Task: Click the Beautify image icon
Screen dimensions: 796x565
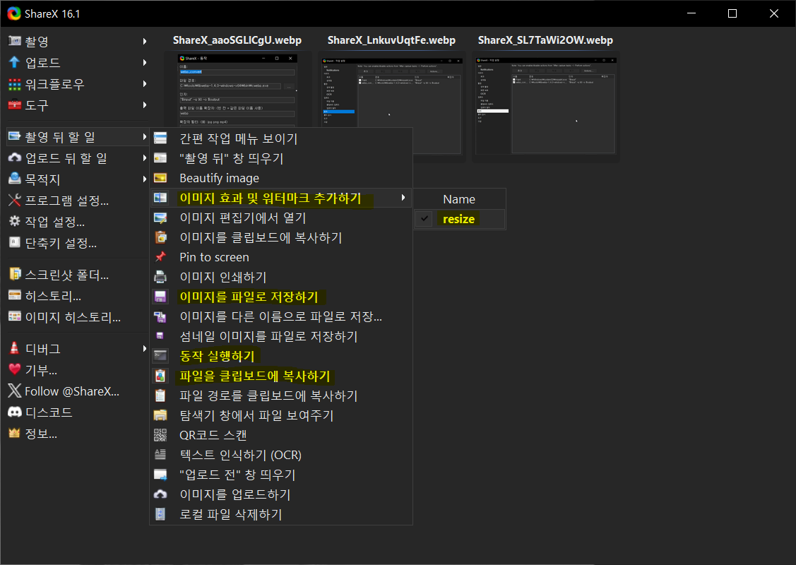Action: (x=160, y=178)
